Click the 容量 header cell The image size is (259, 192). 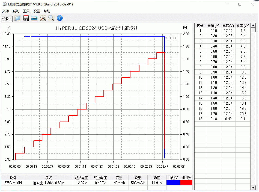[x=119, y=178]
